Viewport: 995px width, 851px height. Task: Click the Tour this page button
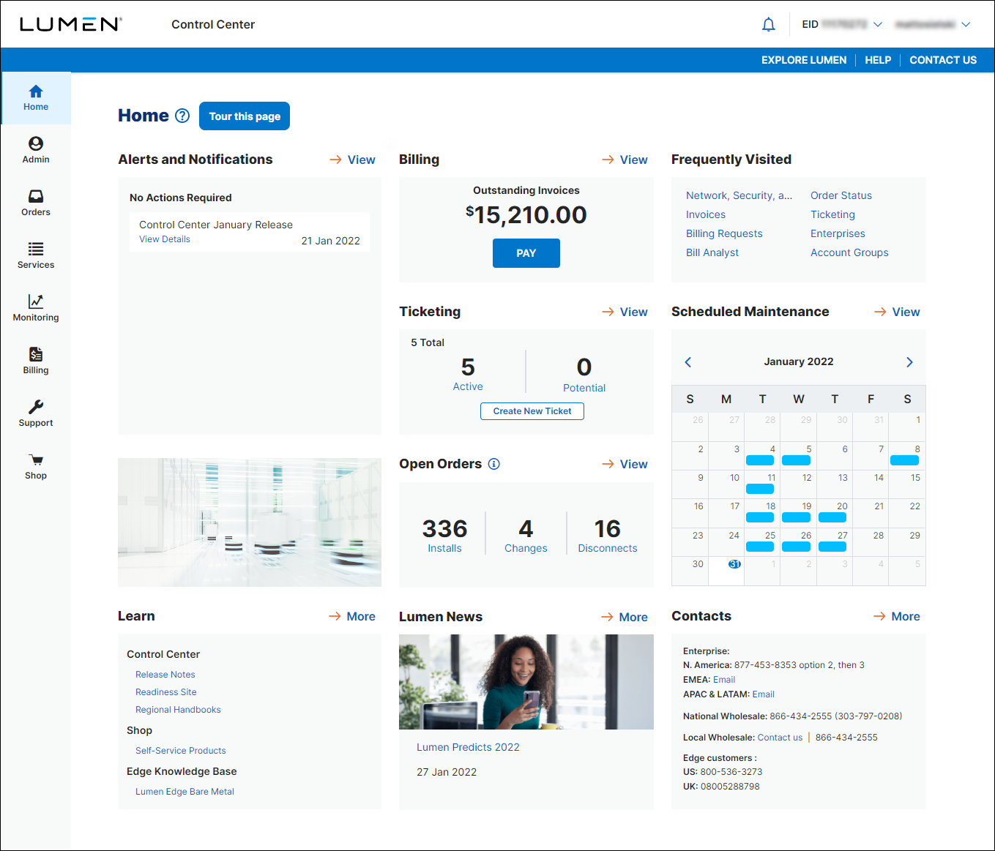point(245,116)
